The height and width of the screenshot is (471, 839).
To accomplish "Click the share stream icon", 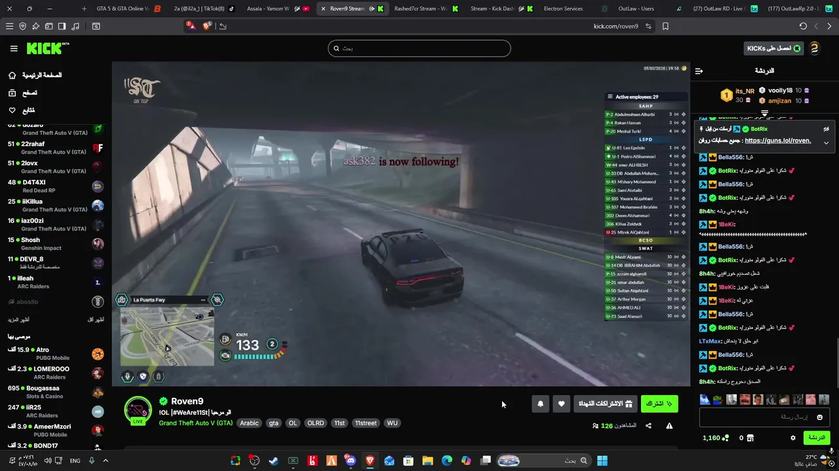I will [x=648, y=426].
